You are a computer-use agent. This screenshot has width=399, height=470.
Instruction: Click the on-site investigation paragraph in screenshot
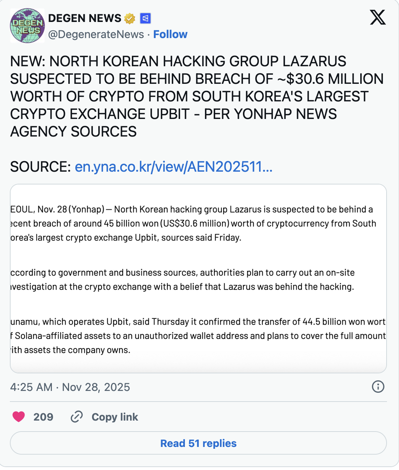(x=183, y=280)
